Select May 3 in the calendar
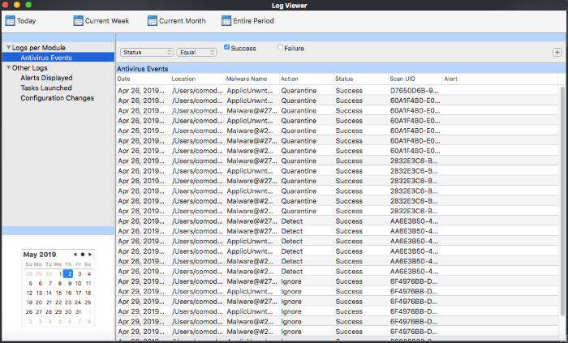568x343 pixels. [x=80, y=274]
